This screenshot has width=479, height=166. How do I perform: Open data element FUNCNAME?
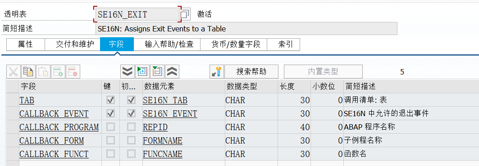point(163,154)
